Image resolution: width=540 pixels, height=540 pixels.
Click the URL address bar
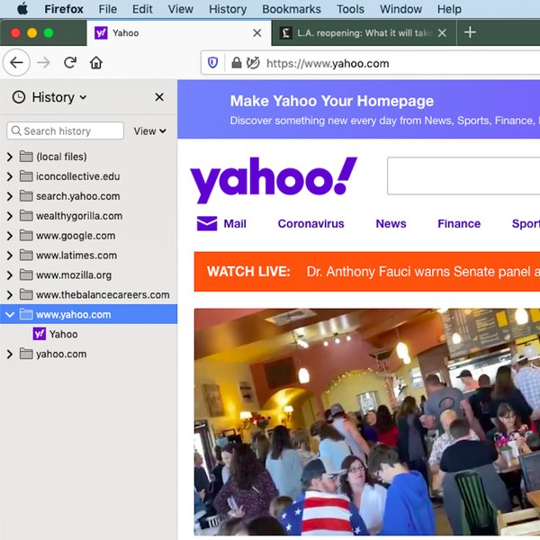coord(370,63)
